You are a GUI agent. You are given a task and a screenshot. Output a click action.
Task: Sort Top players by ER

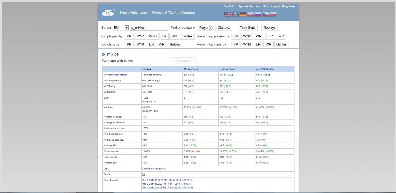tap(164, 36)
